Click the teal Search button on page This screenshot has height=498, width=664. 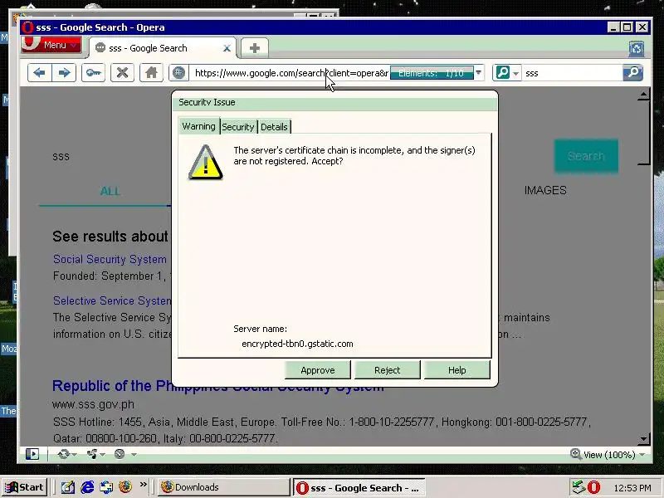[586, 156]
